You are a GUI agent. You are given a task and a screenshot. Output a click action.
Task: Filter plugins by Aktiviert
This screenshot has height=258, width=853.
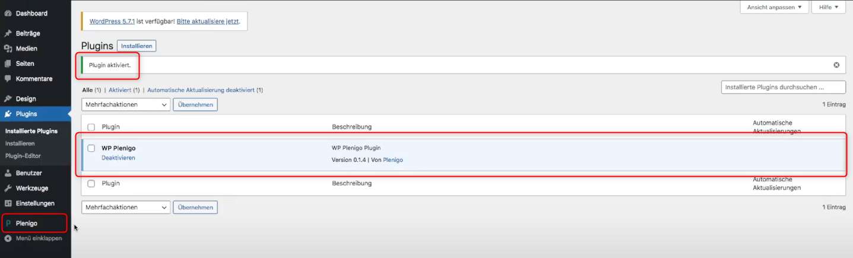coord(120,90)
